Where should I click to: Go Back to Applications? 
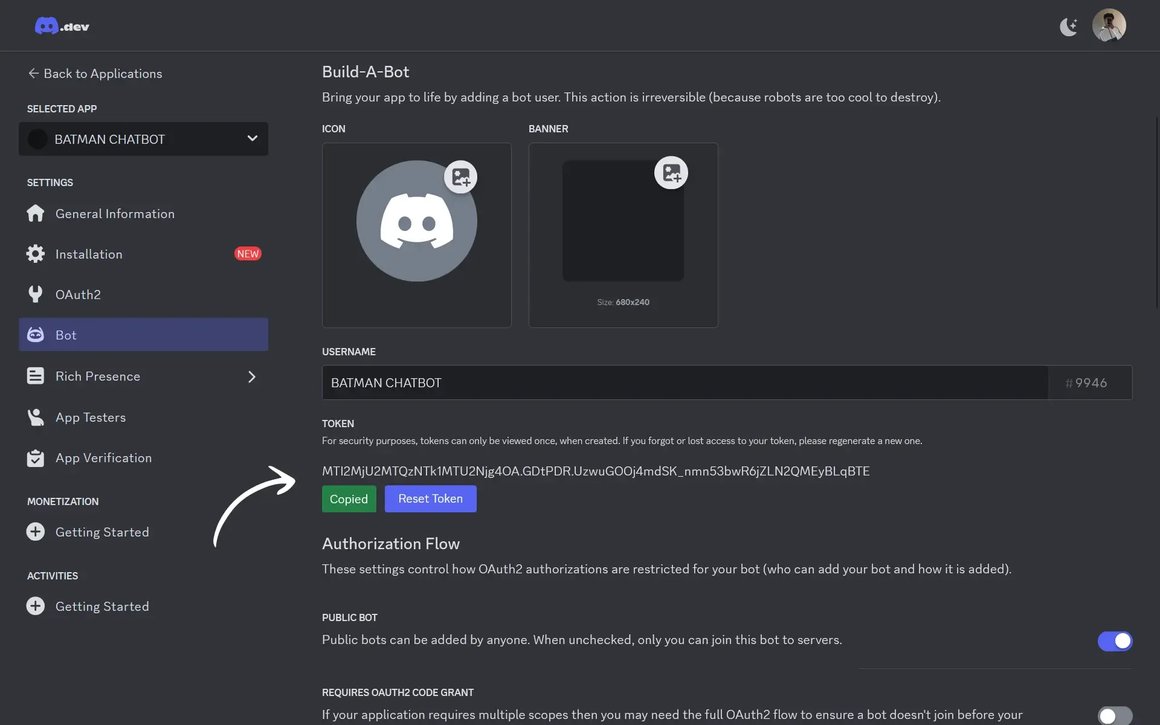click(x=94, y=73)
